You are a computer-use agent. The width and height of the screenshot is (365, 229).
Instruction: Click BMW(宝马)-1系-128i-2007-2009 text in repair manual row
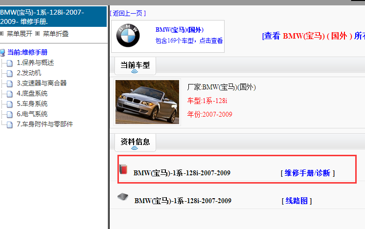point(182,173)
